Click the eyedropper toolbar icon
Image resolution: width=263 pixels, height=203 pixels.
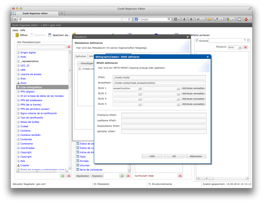(x=217, y=19)
